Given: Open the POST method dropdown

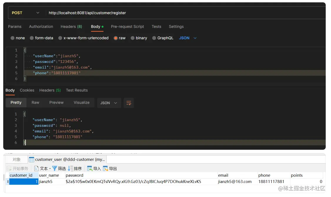Looking at the screenshot, I should [x=25, y=13].
